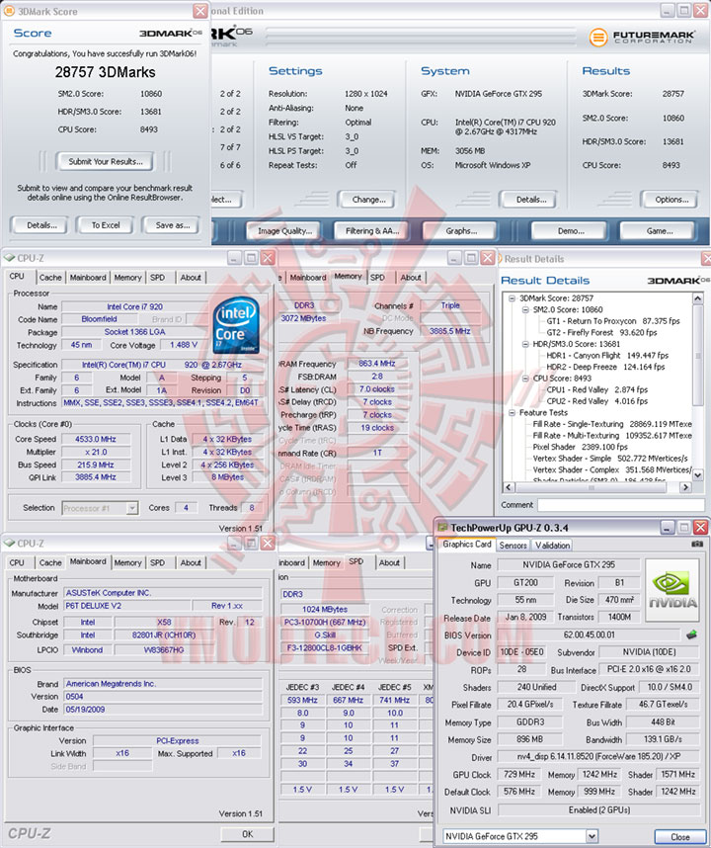Click the 3DMark Score window title icon
Image resolution: width=711 pixels, height=848 pixels.
click(9, 10)
